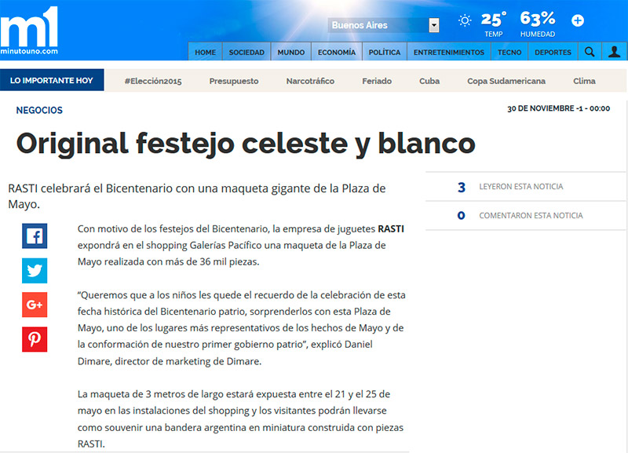628x453 pixels.
Task: Click the 63% HUMEDAD reading
Action: click(x=538, y=24)
